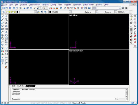Toggle GRID display in status bar
138x105 pixels.
(38, 103)
